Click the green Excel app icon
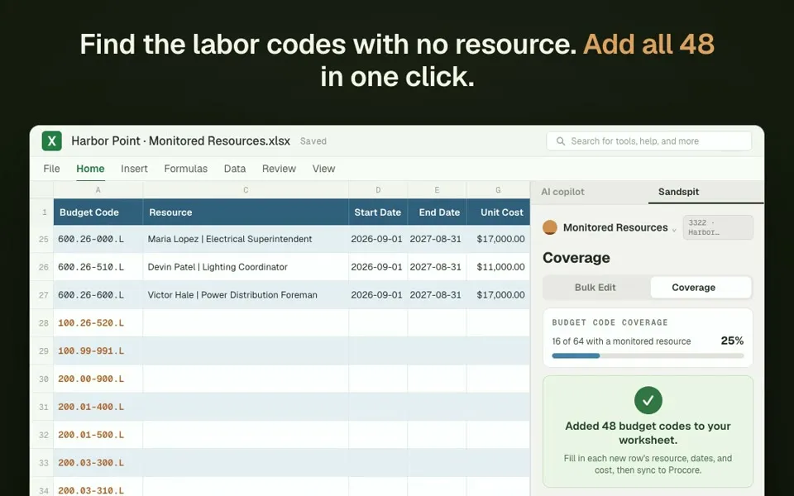 pyautogui.click(x=51, y=141)
